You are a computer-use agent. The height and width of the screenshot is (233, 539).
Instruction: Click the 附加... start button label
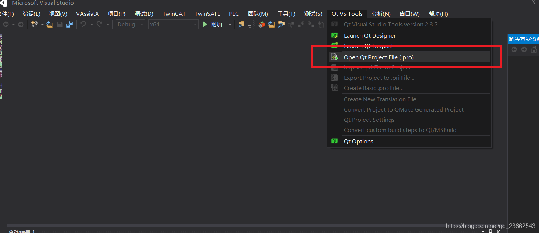219,25
